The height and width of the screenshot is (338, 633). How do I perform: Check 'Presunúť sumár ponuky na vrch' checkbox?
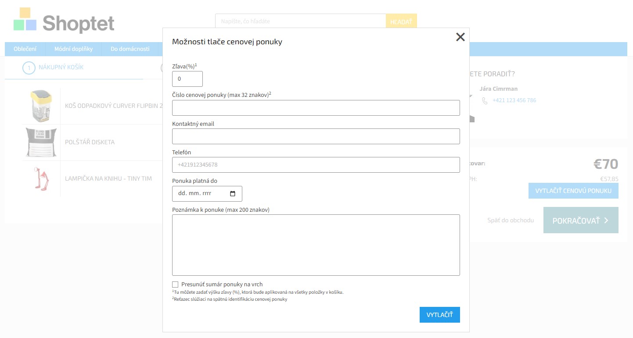[176, 285]
